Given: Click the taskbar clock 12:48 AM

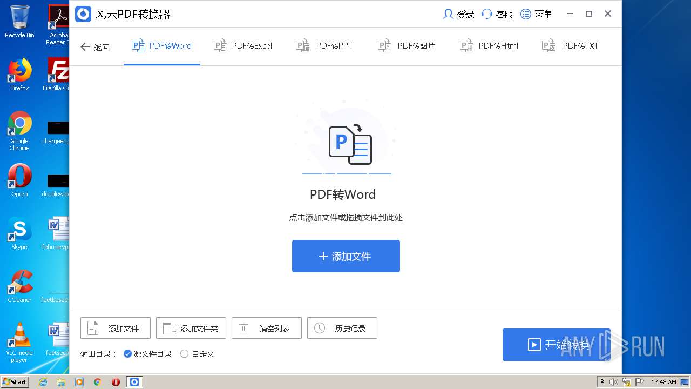Looking at the screenshot, I should (663, 382).
